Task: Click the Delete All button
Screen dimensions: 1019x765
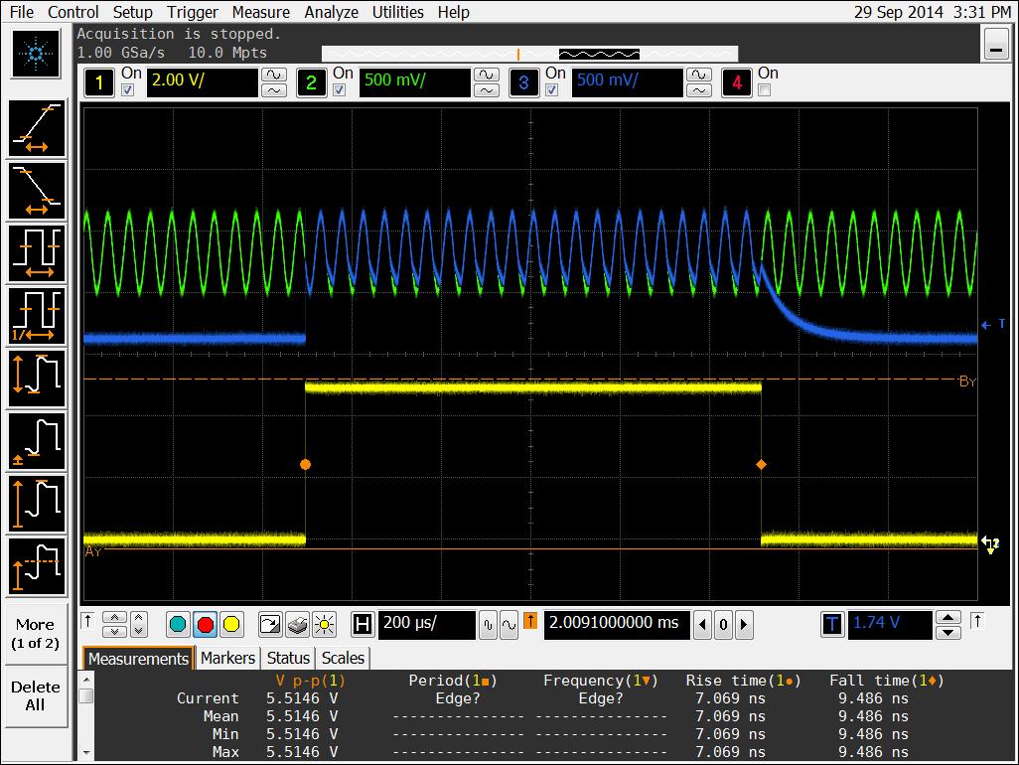Action: pos(35,695)
